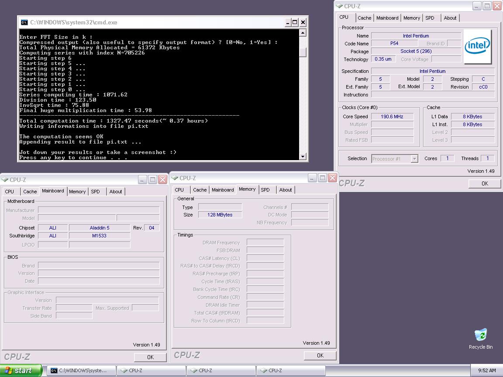503x377 pixels.
Task: Select the Mainboard tab in the Mainboard window
Action: [53, 191]
